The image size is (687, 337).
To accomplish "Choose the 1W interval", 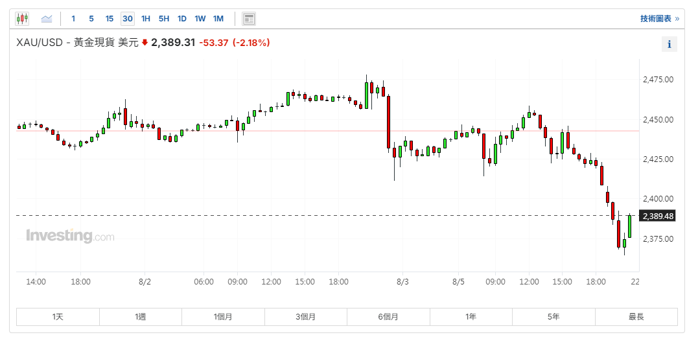I will click(200, 19).
